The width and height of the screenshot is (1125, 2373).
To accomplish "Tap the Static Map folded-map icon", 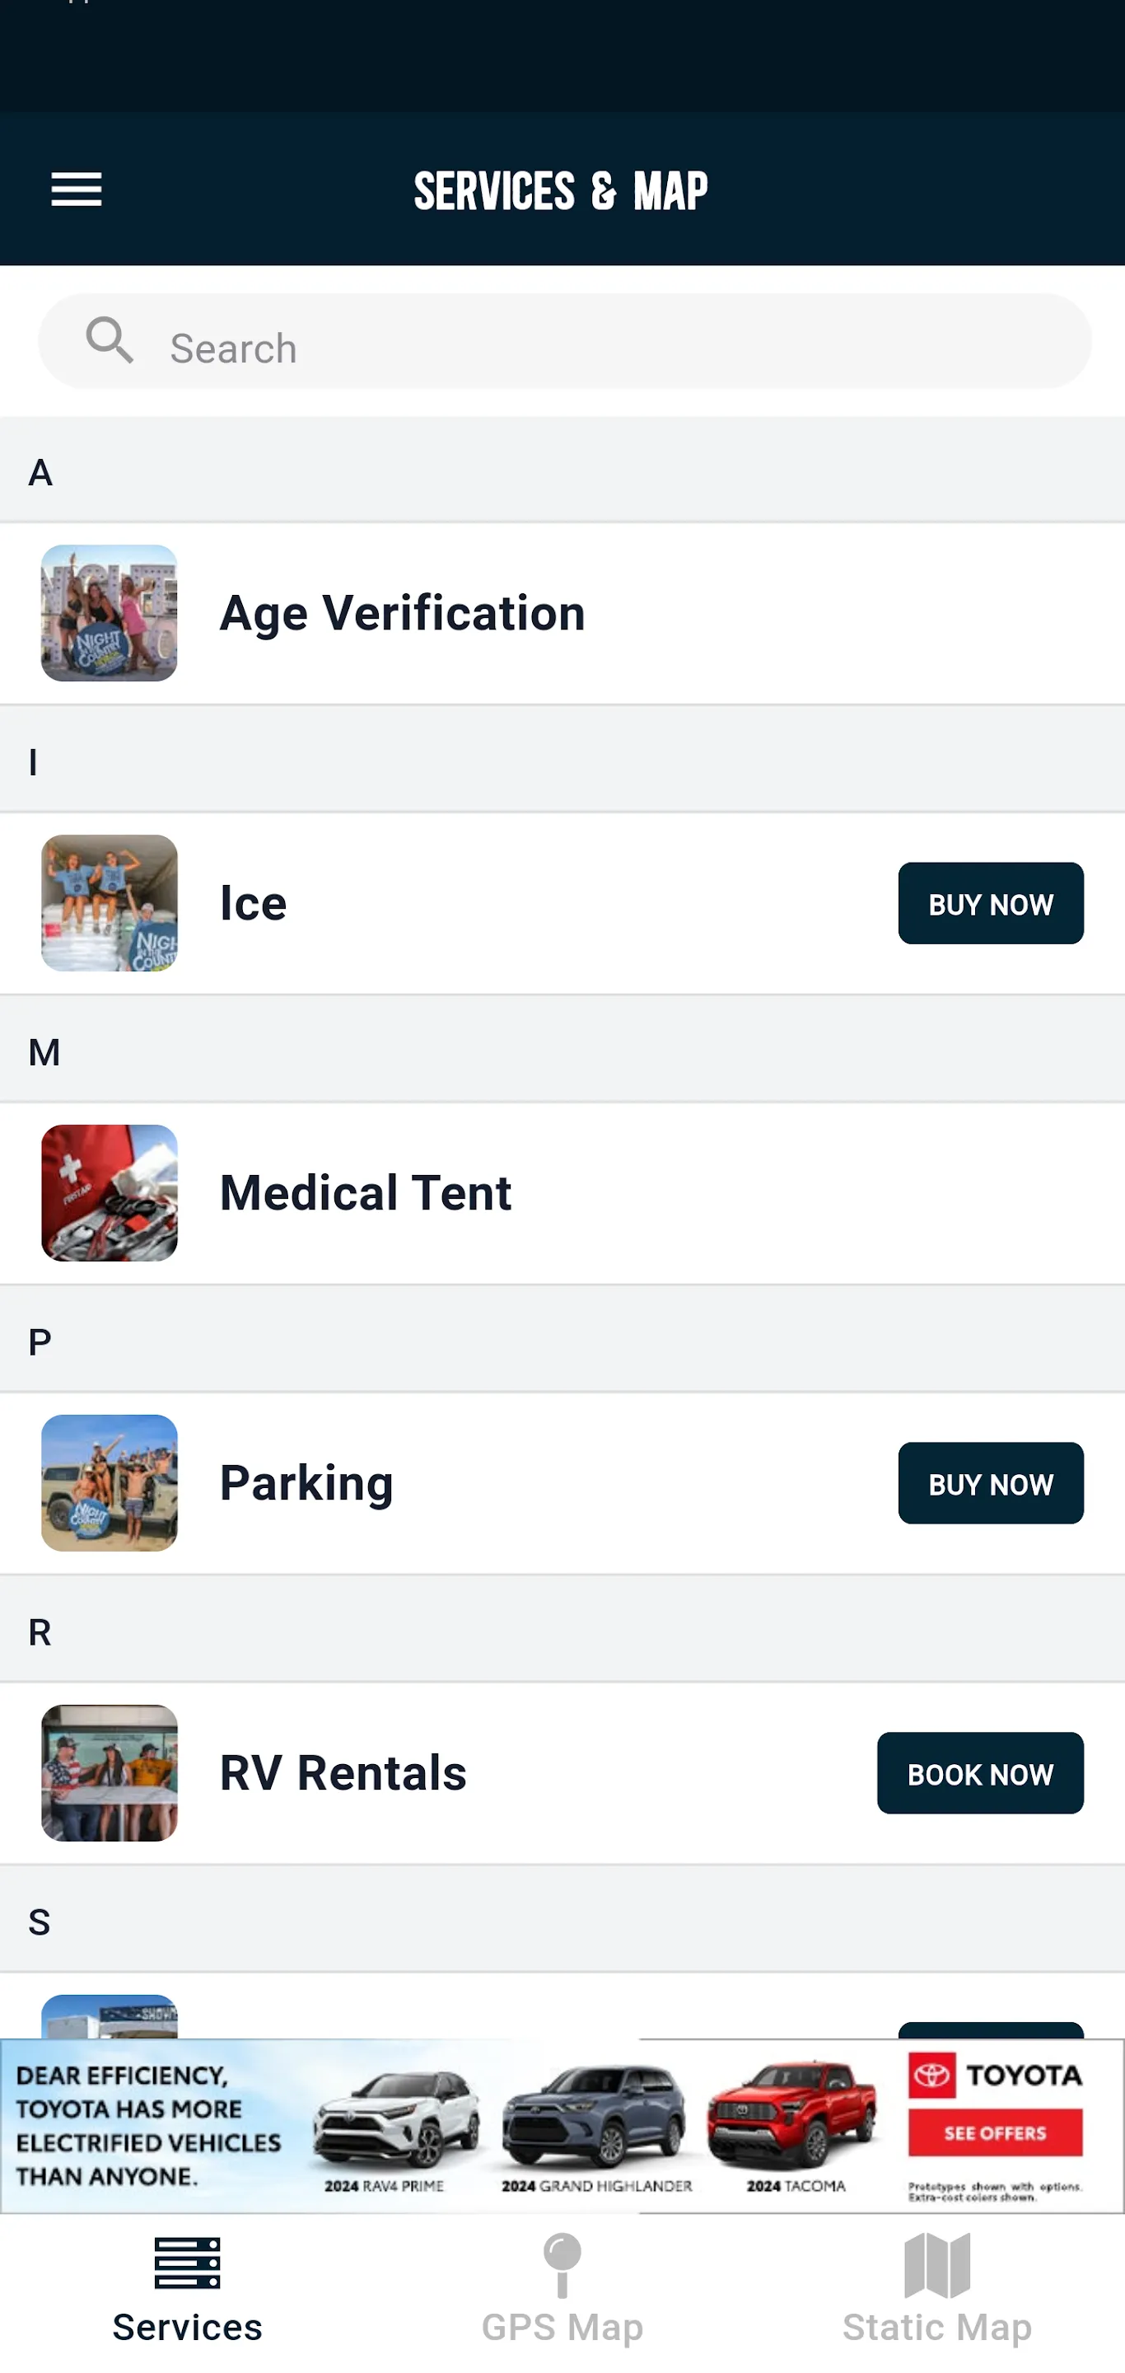I will [937, 2264].
